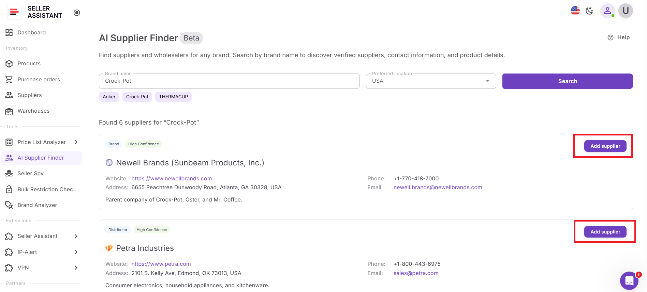Expand the IP-Alert chevron
647x292 pixels.
(x=76, y=252)
